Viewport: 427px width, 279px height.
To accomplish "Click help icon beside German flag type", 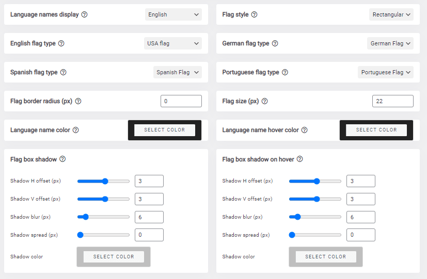I will pyautogui.click(x=275, y=43).
